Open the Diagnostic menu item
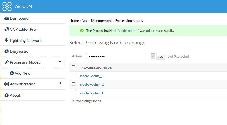This screenshot has width=227, height=125. coord(19,51)
